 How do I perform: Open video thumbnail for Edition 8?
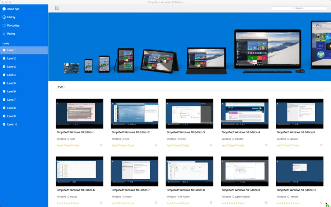pyautogui.click(x=190, y=171)
